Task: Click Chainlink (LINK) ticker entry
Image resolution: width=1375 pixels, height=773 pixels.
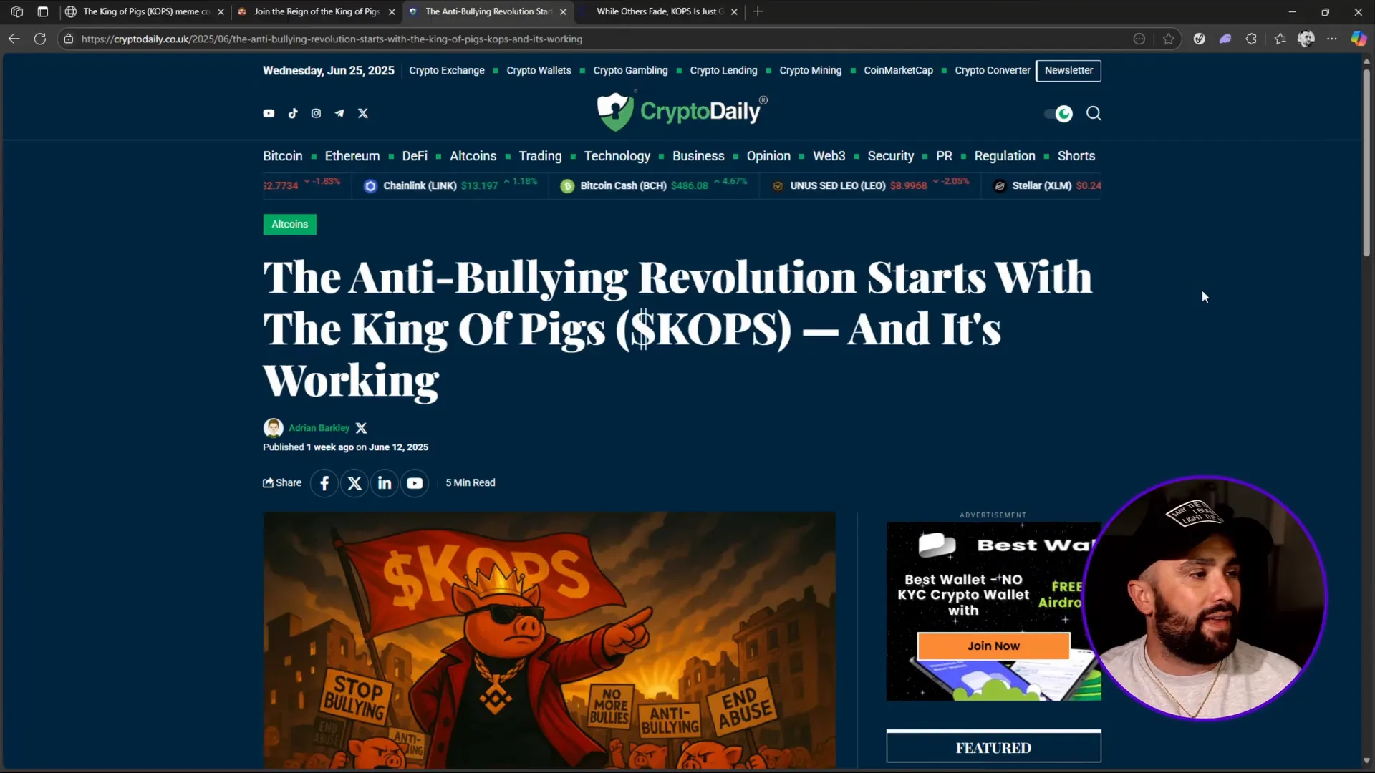Action: [450, 185]
